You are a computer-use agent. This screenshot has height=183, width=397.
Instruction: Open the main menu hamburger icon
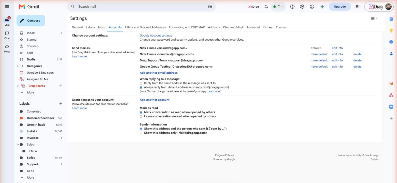[x=7, y=7]
